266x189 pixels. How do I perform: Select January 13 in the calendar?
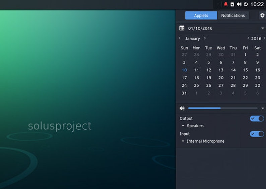221,70
